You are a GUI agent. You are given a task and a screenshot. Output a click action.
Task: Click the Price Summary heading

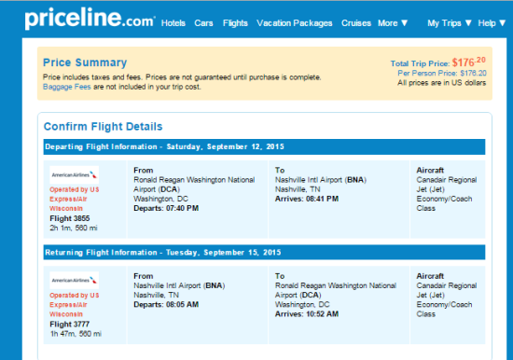(85, 62)
